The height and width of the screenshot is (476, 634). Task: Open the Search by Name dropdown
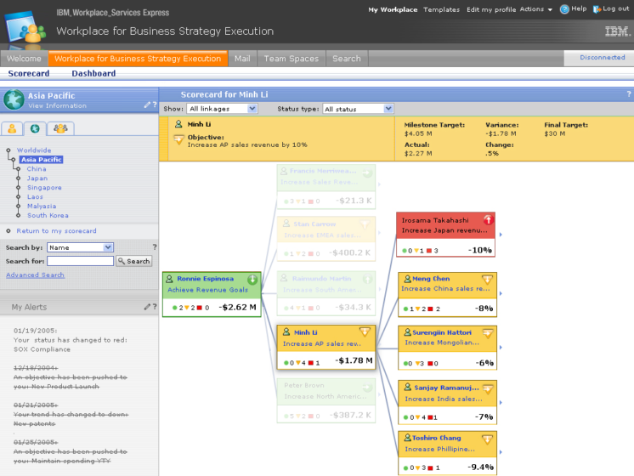(80, 247)
